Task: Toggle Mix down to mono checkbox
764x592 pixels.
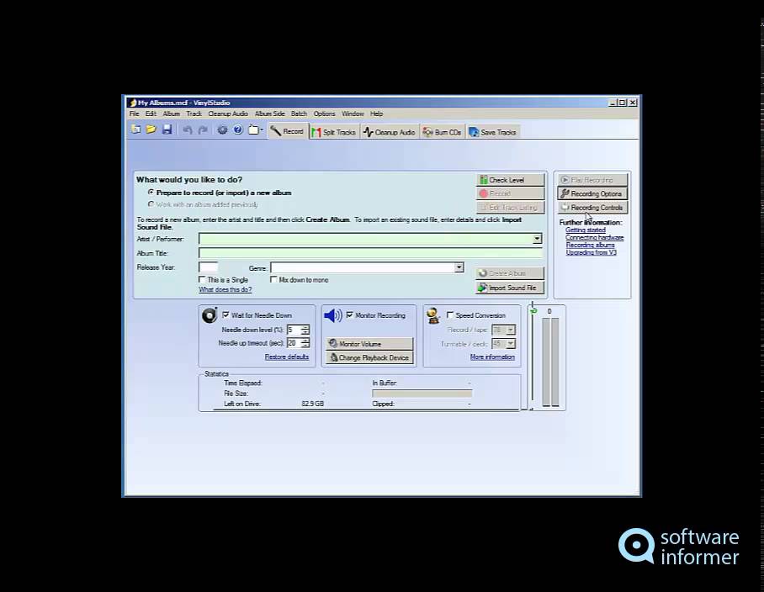Action: click(273, 279)
